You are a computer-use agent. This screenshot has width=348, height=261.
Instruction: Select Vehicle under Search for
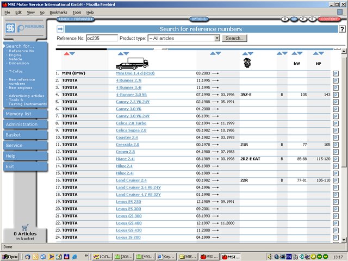[x=15, y=59]
